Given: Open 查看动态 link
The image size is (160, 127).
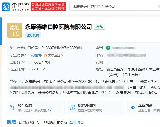Looking at the screenshot, I should pyautogui.click(x=76, y=122).
